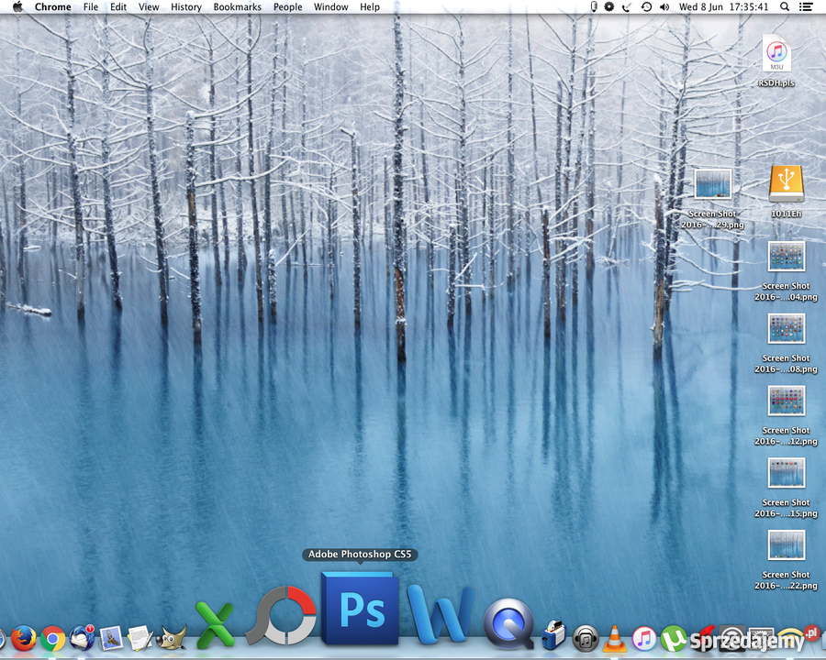Open Apple Mail from the Dock
The image size is (826, 660).
click(112, 637)
